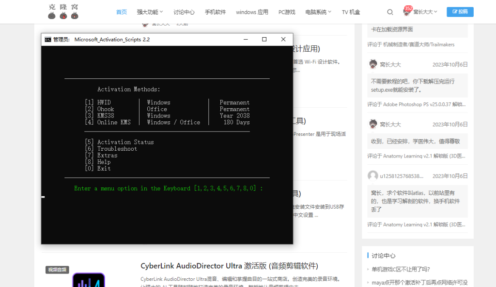The image size is (496, 287).
Task: Click the 窝长，求个软件叫atlas comment text
Action: (x=415, y=201)
